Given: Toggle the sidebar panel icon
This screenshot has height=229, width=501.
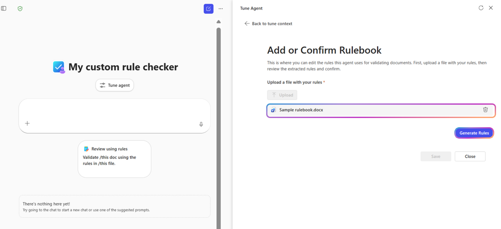Looking at the screenshot, I should pyautogui.click(x=4, y=8).
